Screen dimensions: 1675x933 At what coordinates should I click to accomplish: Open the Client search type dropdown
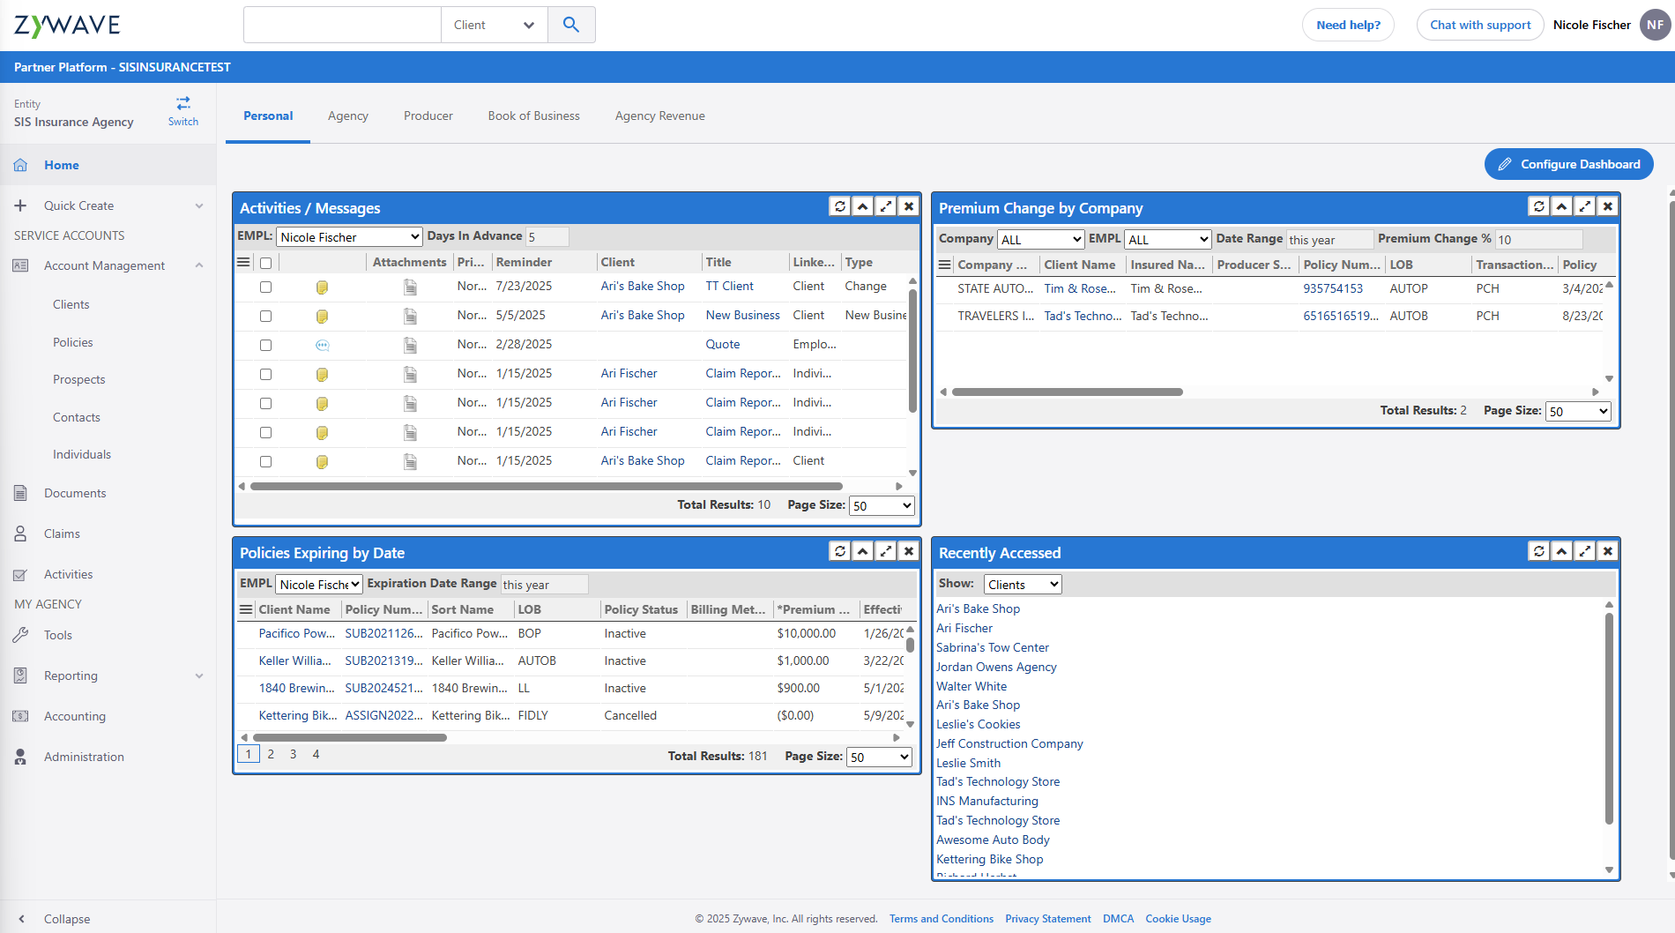click(494, 25)
